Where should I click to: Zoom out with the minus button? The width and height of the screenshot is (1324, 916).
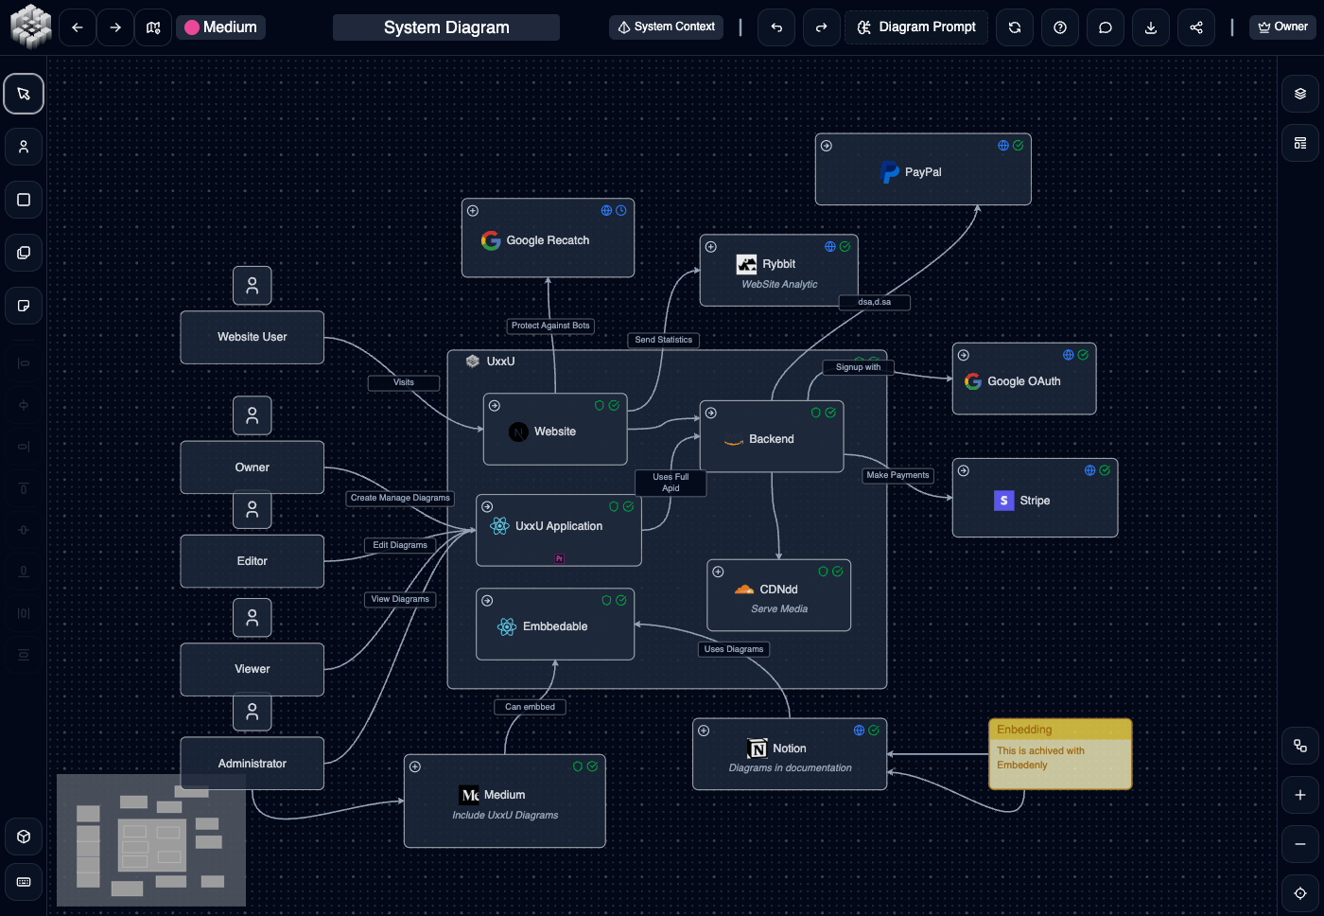[x=1300, y=844]
